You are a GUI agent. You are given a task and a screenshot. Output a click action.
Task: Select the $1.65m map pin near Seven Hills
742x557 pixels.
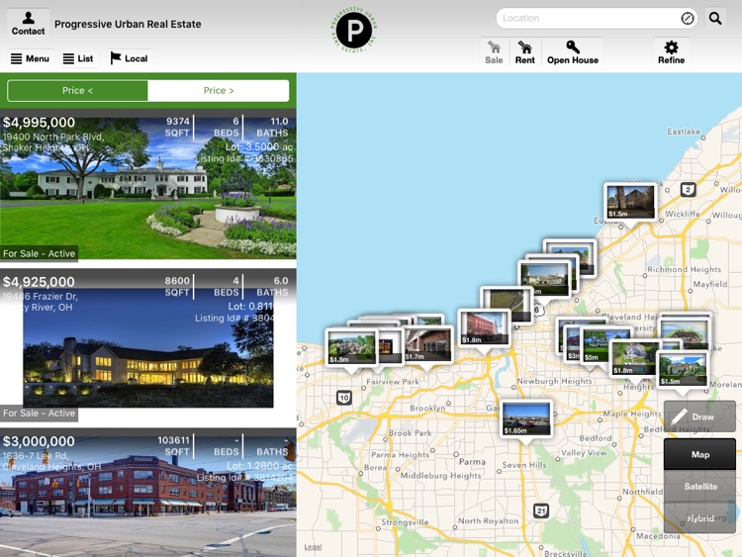pyautogui.click(x=526, y=419)
